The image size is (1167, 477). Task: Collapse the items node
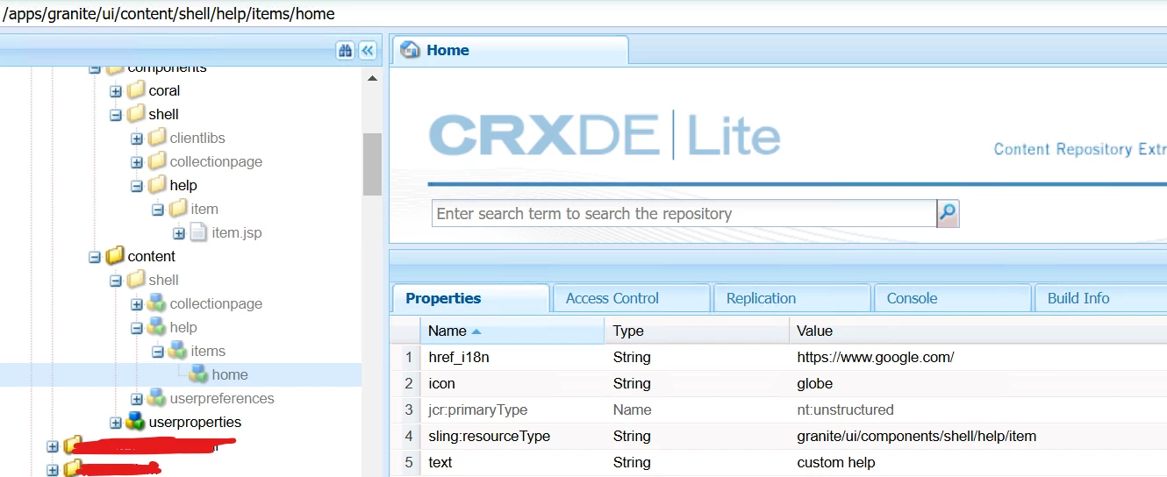(x=158, y=352)
